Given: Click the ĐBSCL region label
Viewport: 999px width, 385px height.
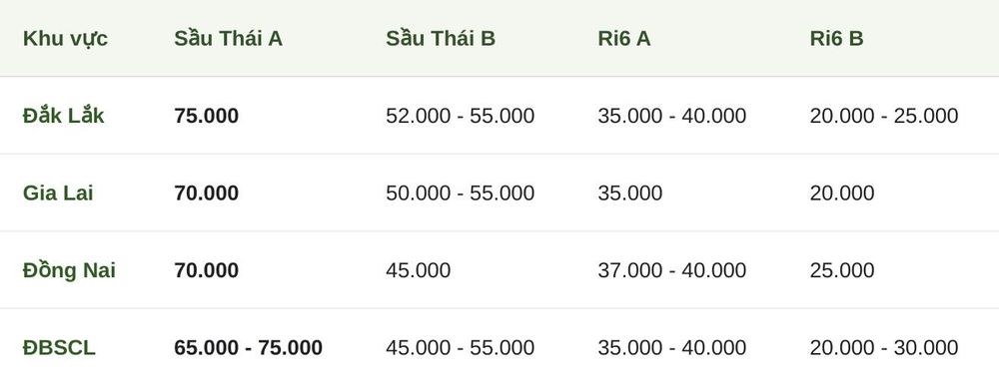Looking at the screenshot, I should tap(59, 347).
